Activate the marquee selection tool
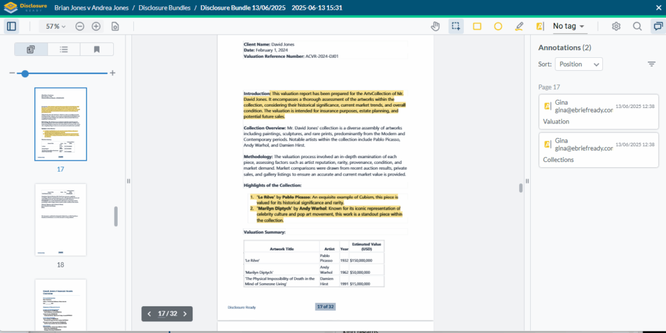666x333 pixels. [456, 27]
